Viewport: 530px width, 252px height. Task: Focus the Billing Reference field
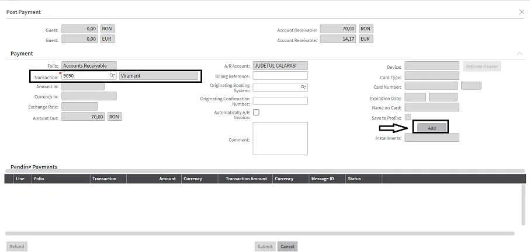tap(280, 76)
